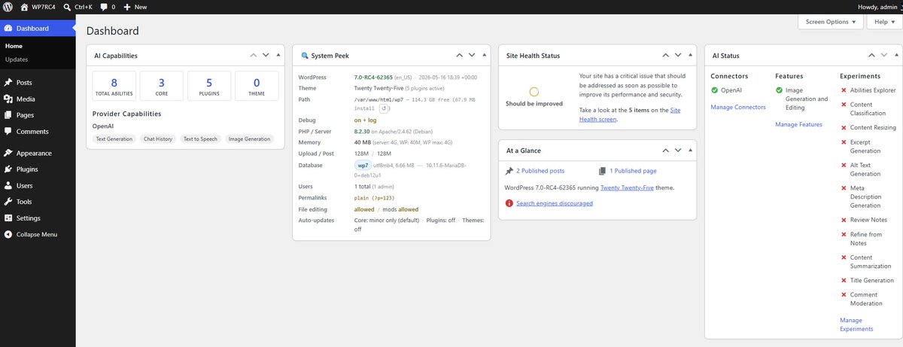This screenshot has width=903, height=347.
Task: Click Search engines discouraged link
Action: point(555,203)
